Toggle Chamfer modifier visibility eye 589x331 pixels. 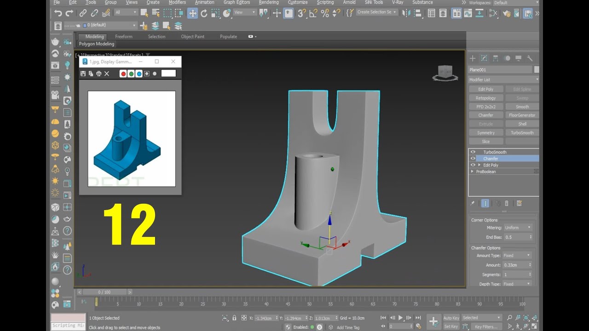(473, 159)
